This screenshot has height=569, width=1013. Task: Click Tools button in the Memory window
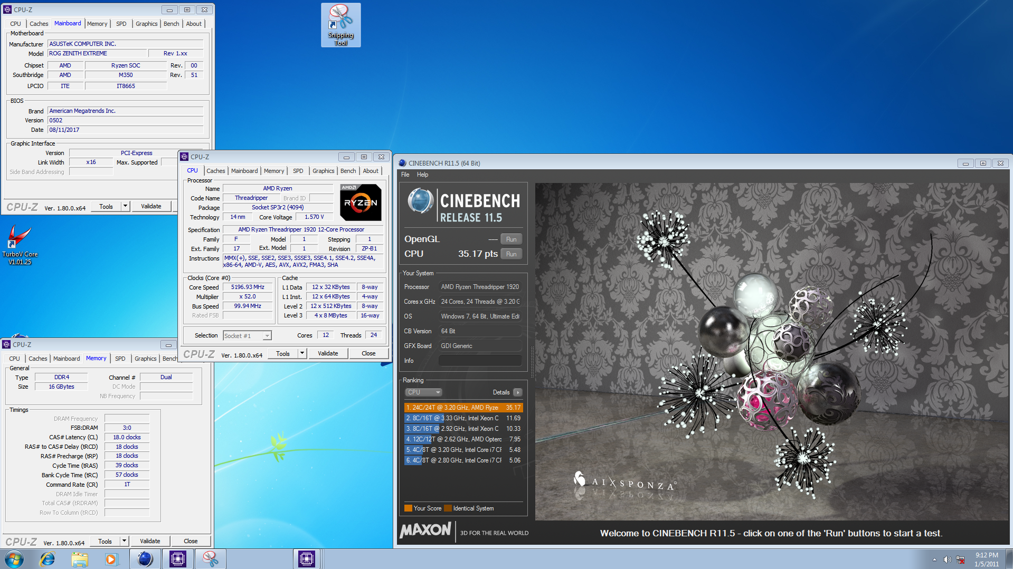(x=105, y=541)
